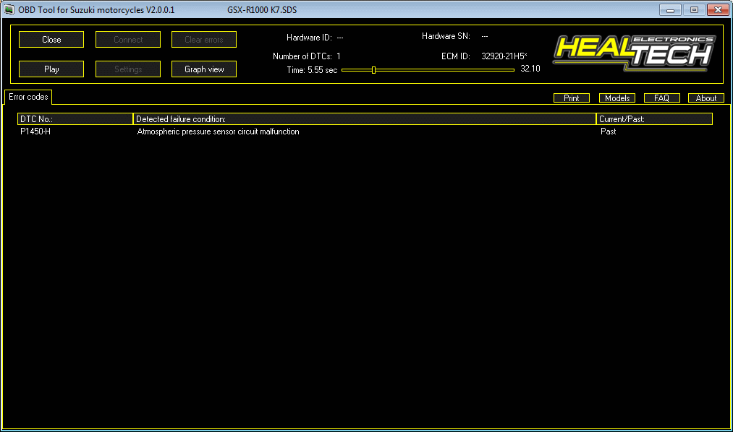Click the Hardware SN label

tap(446, 36)
